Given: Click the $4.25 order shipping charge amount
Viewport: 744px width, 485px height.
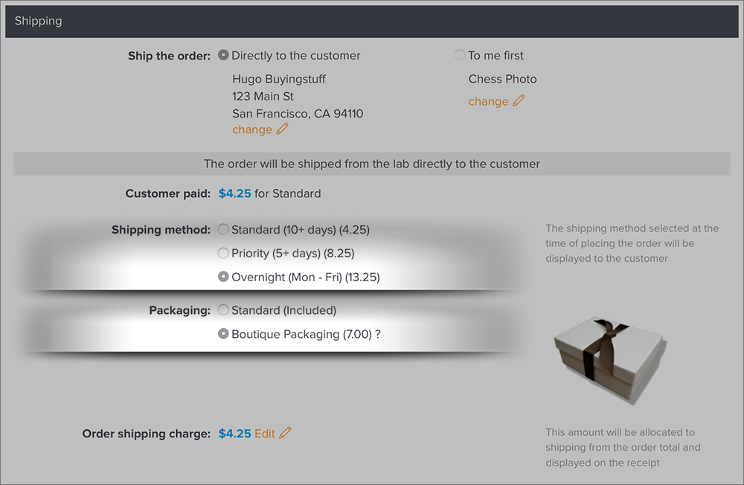Looking at the screenshot, I should (235, 434).
